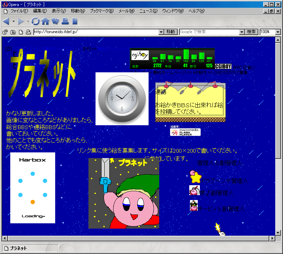Open the 移動(N) menu
This screenshot has width=283, height=254.
(x=78, y=11)
